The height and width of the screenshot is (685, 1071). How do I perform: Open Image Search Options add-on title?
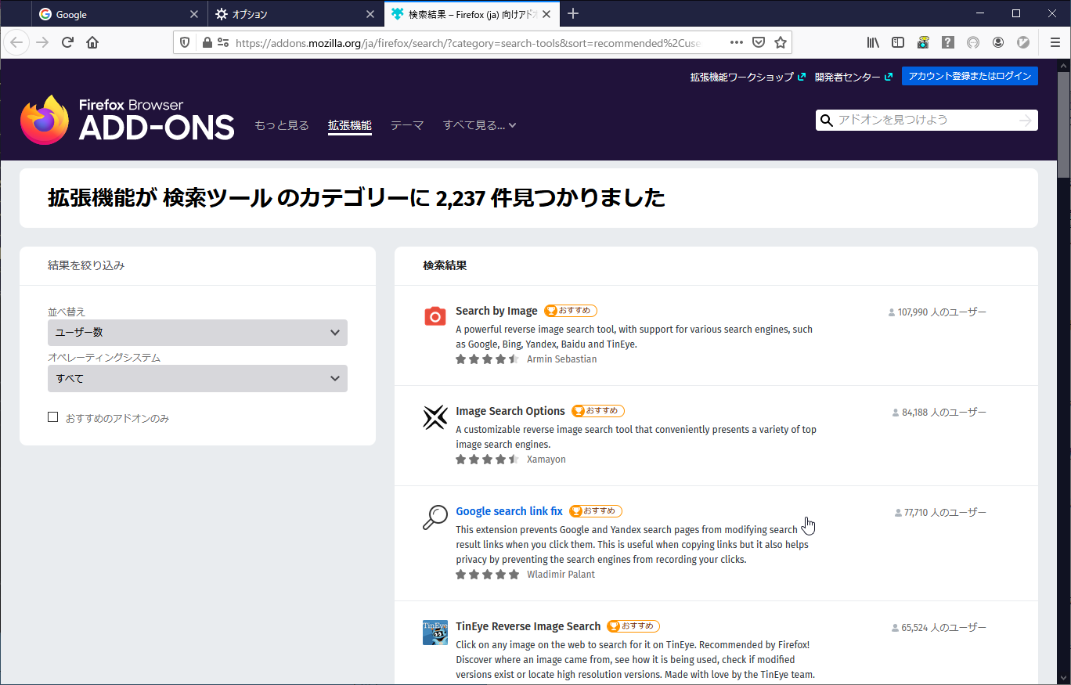point(510,411)
